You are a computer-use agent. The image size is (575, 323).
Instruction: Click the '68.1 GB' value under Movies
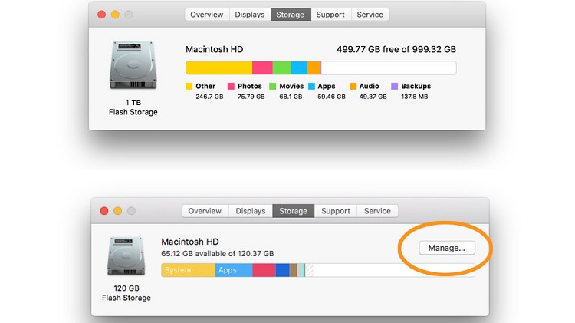291,97
